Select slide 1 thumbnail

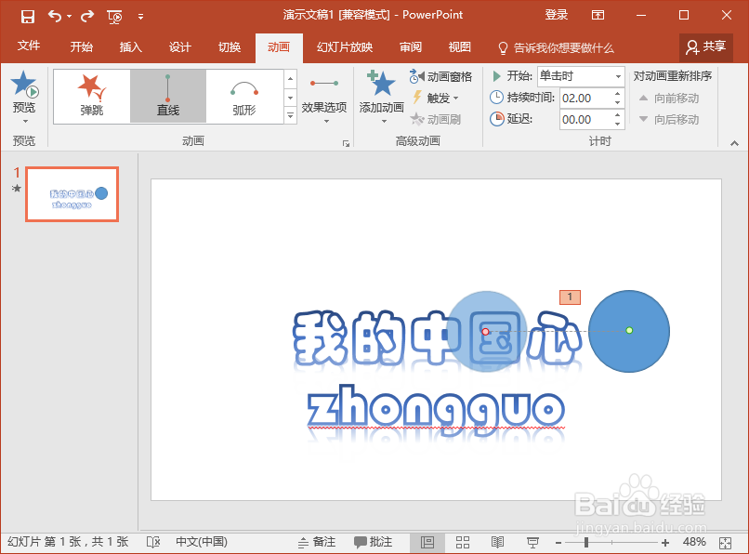tap(72, 194)
